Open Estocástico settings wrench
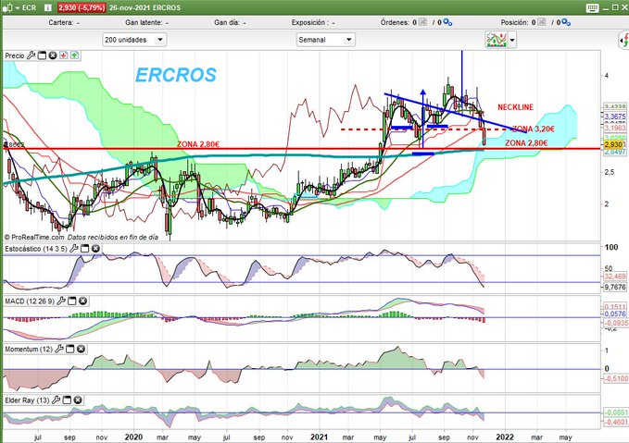Viewport: 629px width, 443px height. click(x=74, y=249)
